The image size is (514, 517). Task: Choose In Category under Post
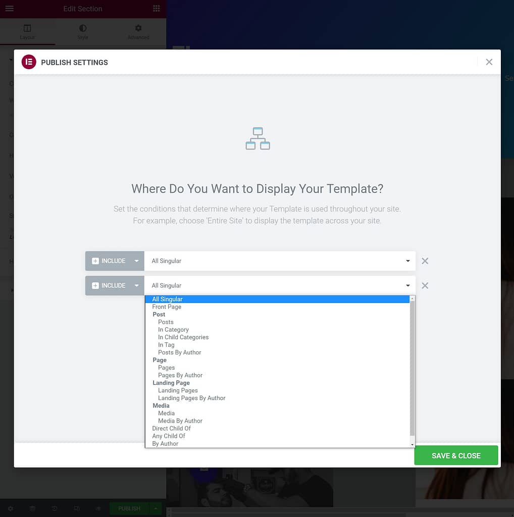coord(173,330)
